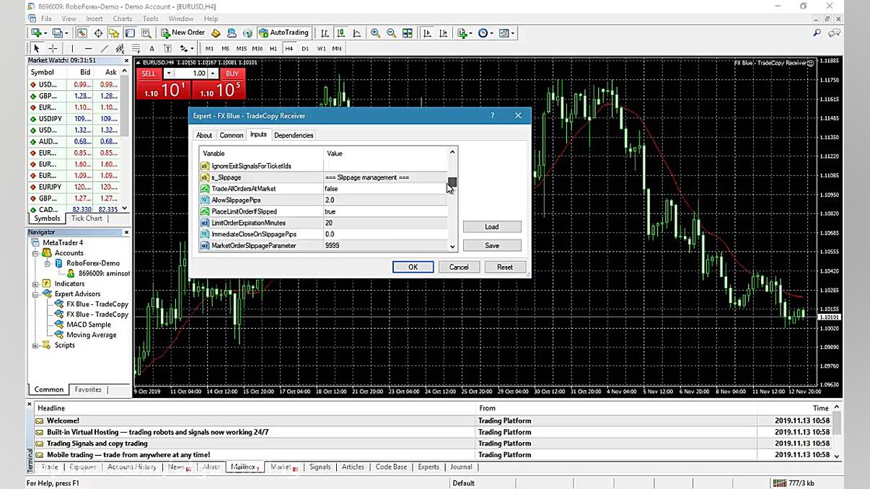
Task: Select the text label drawing tool
Action: point(167,48)
